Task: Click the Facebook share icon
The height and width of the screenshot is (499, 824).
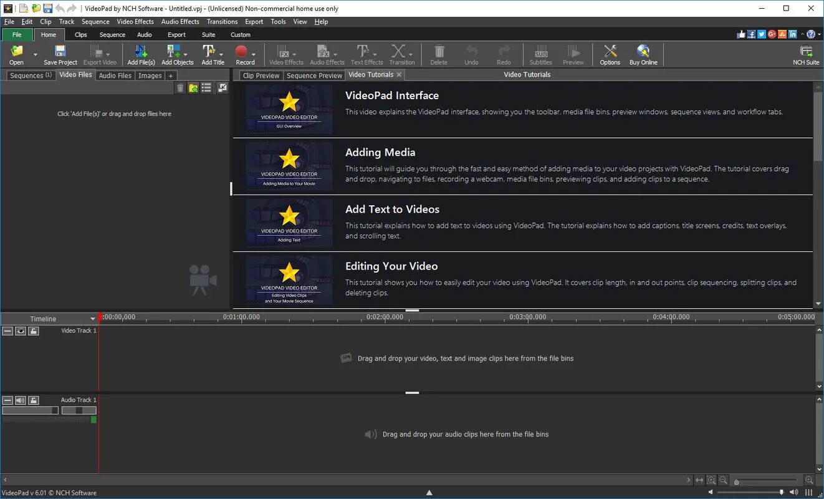Action: tap(752, 34)
